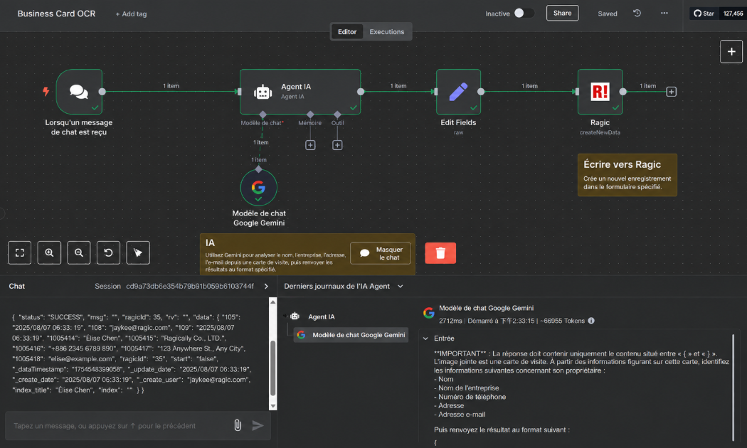This screenshot has height=448, width=747.
Task: Click the add-node plus button top right
Action: tap(731, 51)
